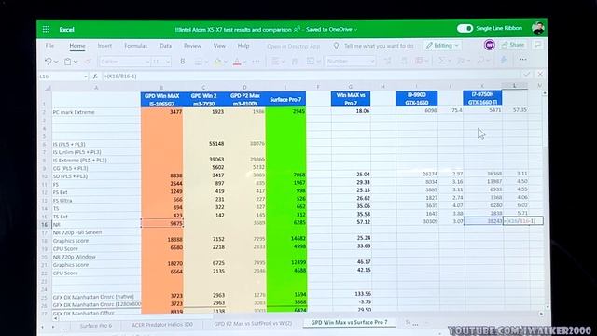
Task: Click the Merge cells icon
Action: 311,61
